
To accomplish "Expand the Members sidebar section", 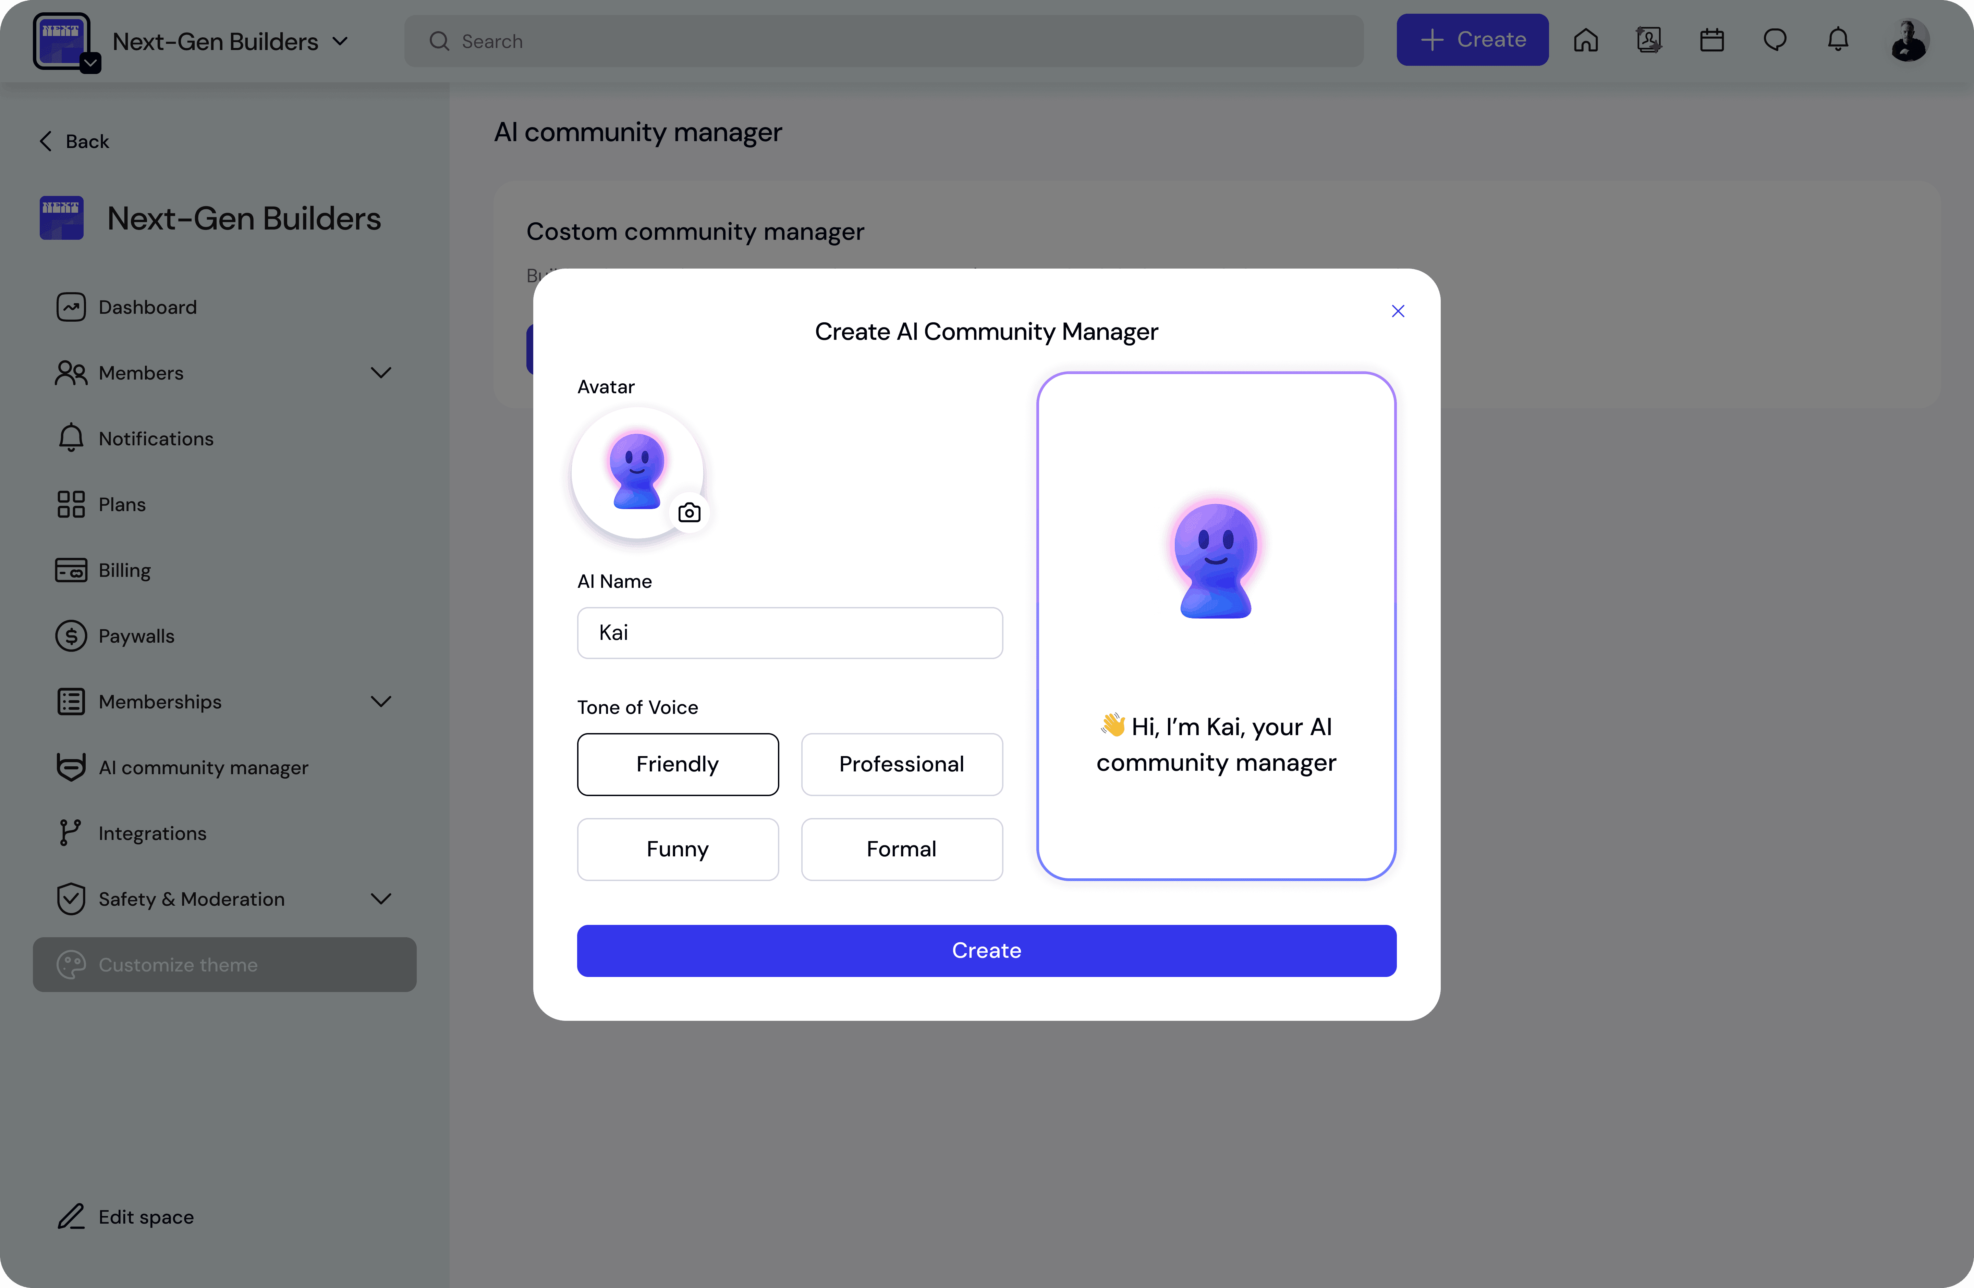I will [381, 373].
